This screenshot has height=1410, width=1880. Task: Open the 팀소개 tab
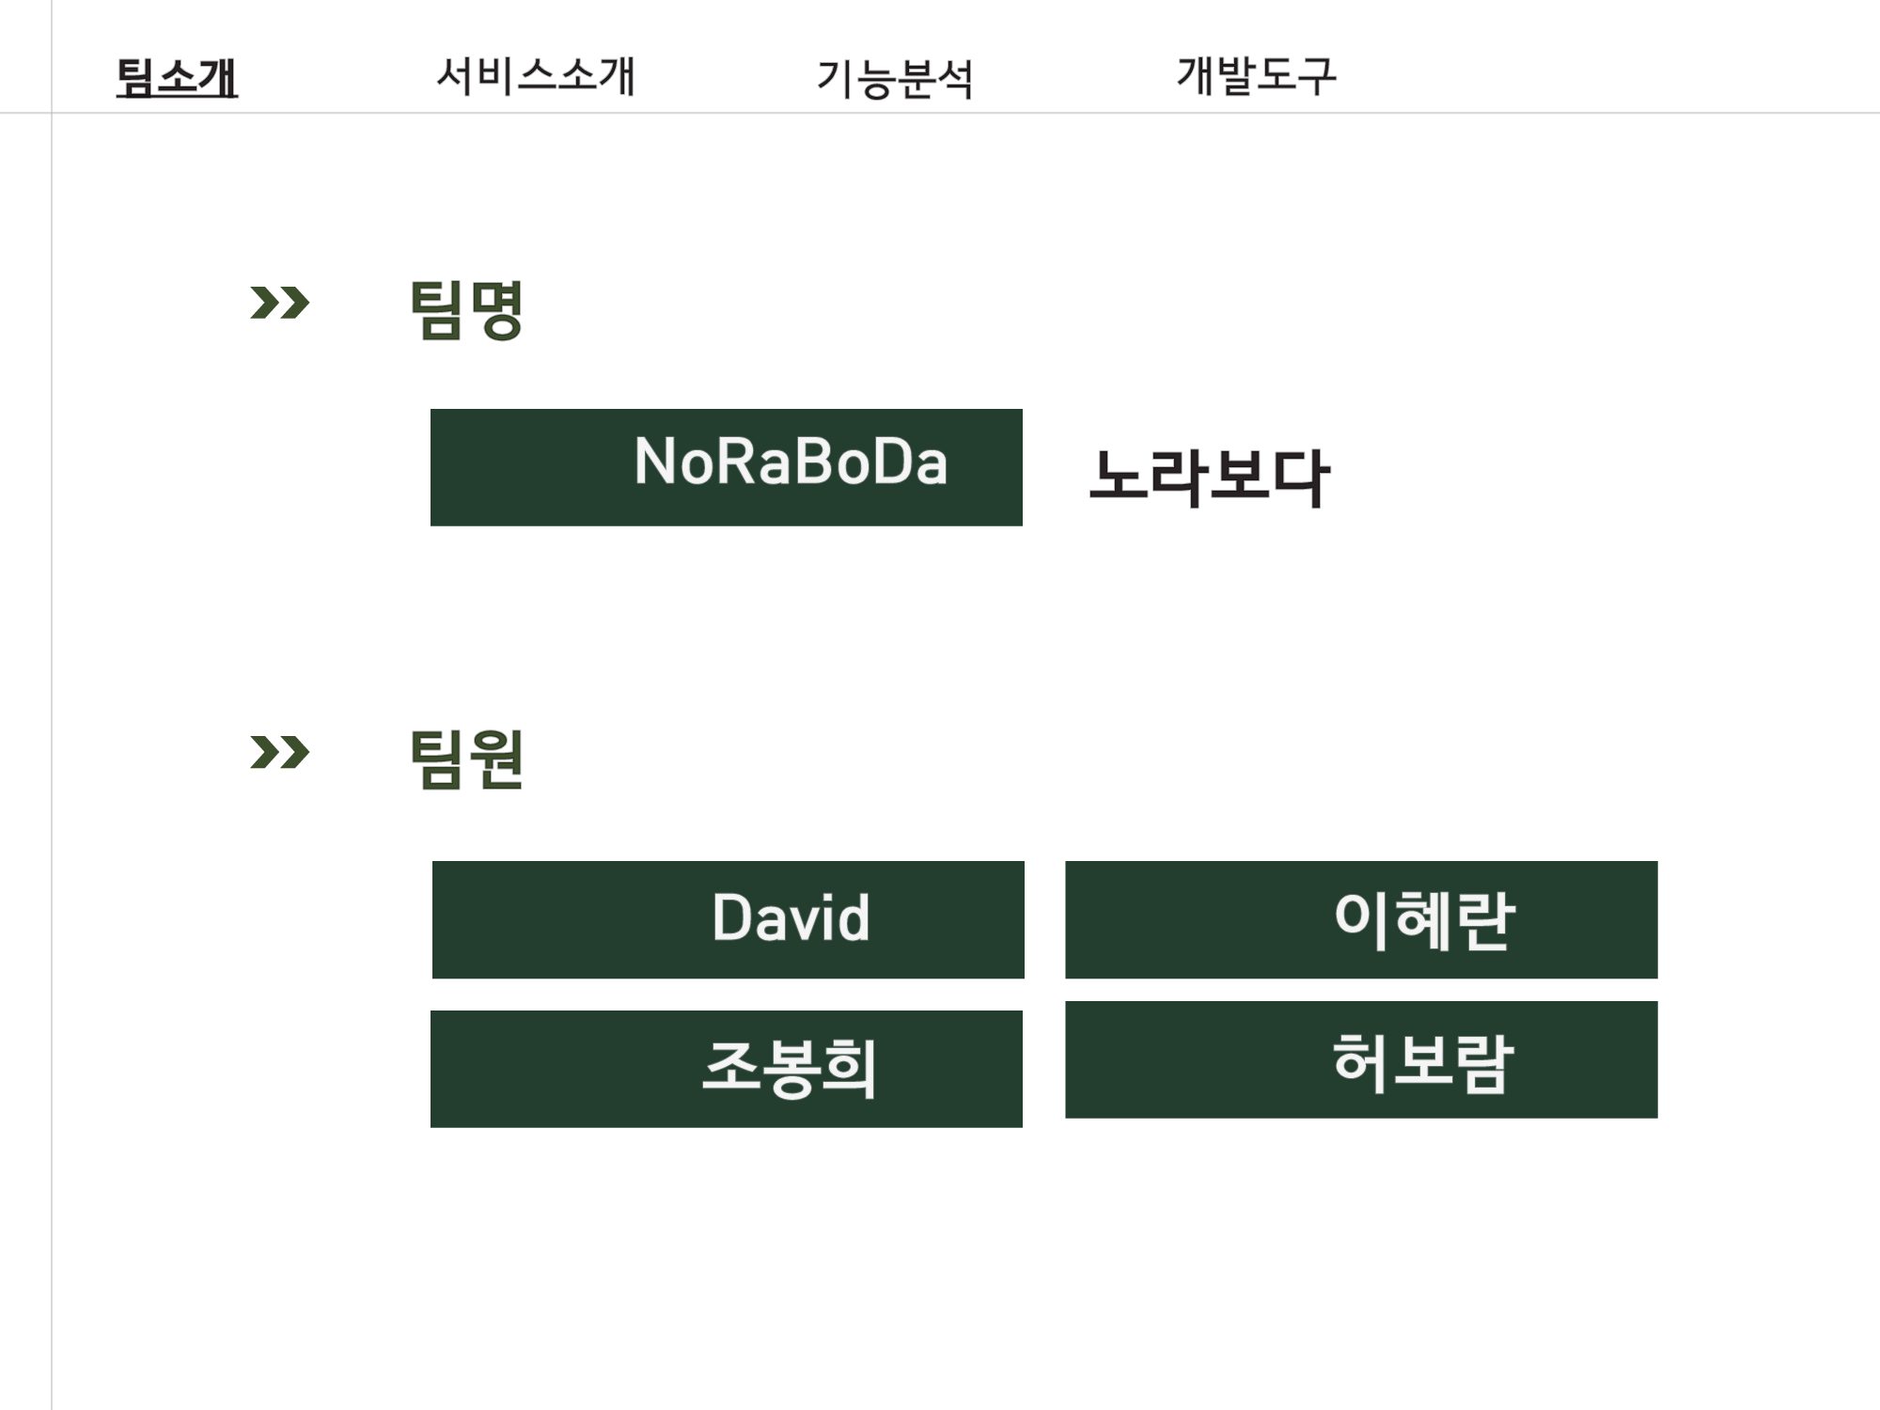tap(177, 77)
